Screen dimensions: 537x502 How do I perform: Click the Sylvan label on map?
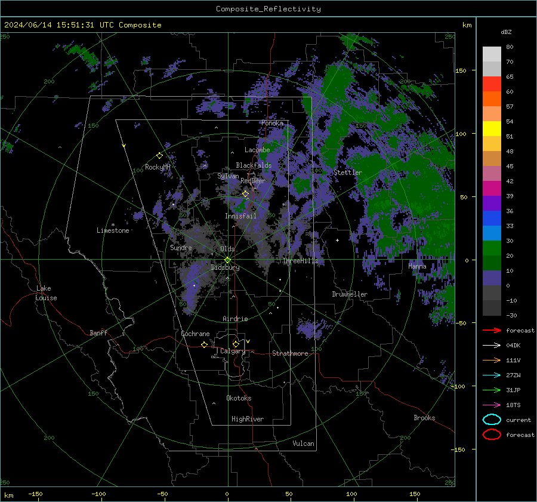(x=228, y=176)
